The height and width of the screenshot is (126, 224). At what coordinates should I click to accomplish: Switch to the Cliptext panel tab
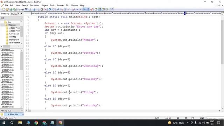pyautogui.click(x=14, y=14)
